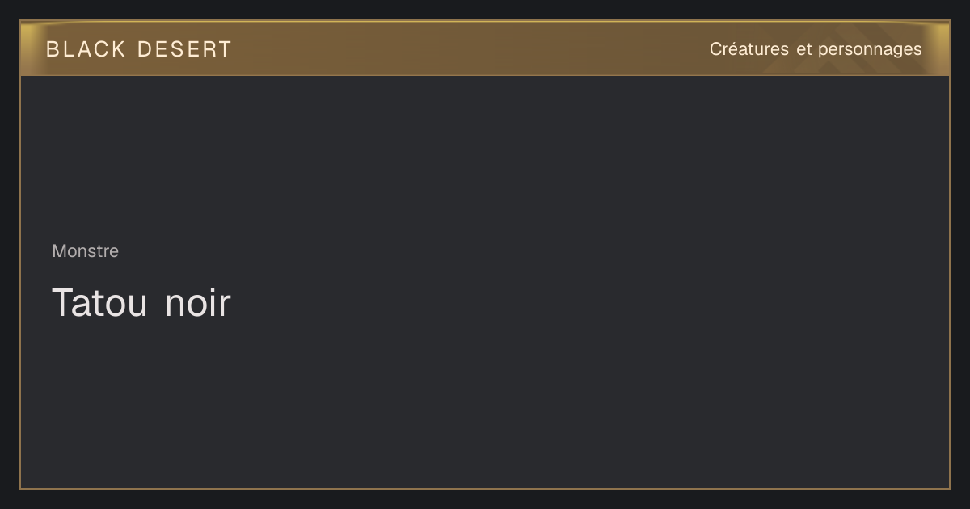
Task: Open the Créatures et personnages section
Action: coord(816,49)
